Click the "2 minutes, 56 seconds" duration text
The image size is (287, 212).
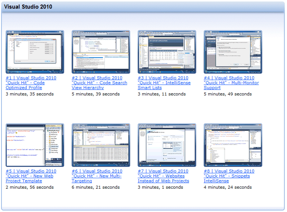[x=30, y=187]
